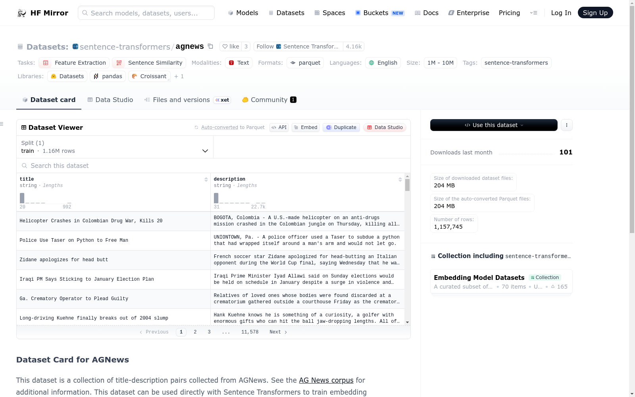Image resolution: width=635 pixels, height=397 pixels.
Task: Click the parquet format tag
Action: pyautogui.click(x=305, y=63)
